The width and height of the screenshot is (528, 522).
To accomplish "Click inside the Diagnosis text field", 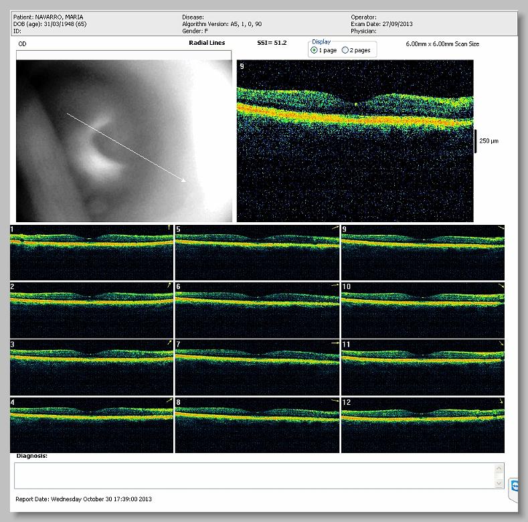I will [254, 475].
